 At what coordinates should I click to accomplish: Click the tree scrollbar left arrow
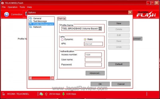(x=30, y=78)
